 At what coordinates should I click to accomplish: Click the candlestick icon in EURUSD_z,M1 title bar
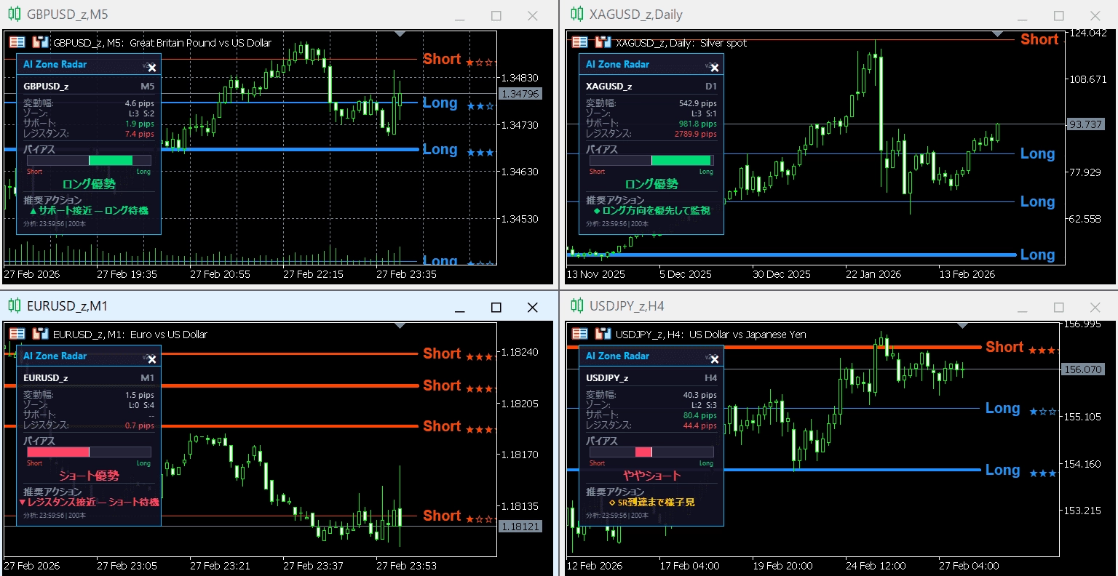click(14, 306)
